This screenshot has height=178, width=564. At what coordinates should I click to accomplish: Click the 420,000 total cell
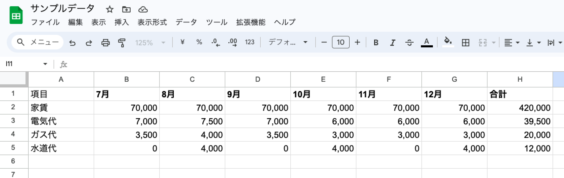pyautogui.click(x=520, y=107)
